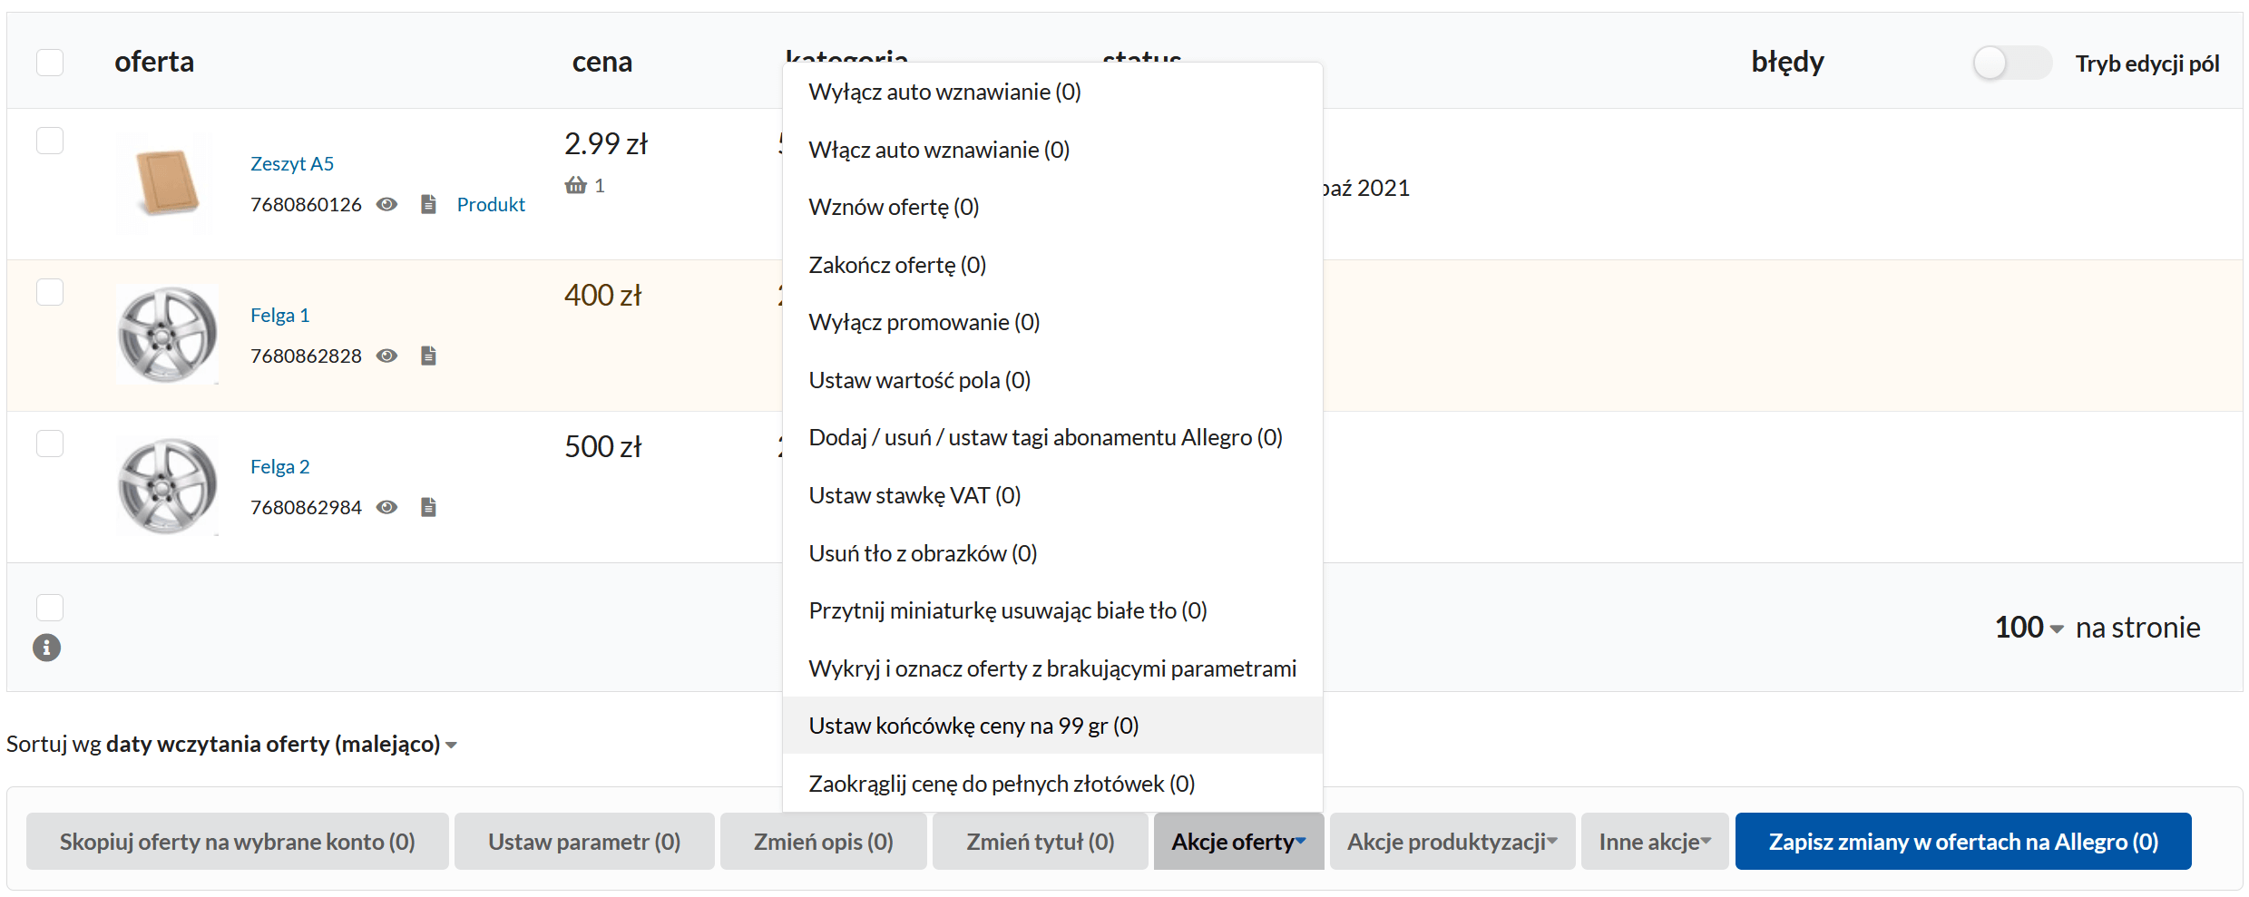Image resolution: width=2249 pixels, height=897 pixels.
Task: Click the 500 zł price value
Action: tap(603, 446)
